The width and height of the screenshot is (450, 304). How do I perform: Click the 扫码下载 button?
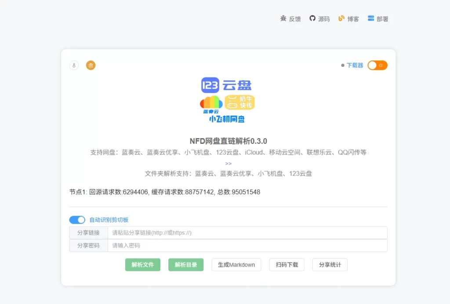pos(287,265)
